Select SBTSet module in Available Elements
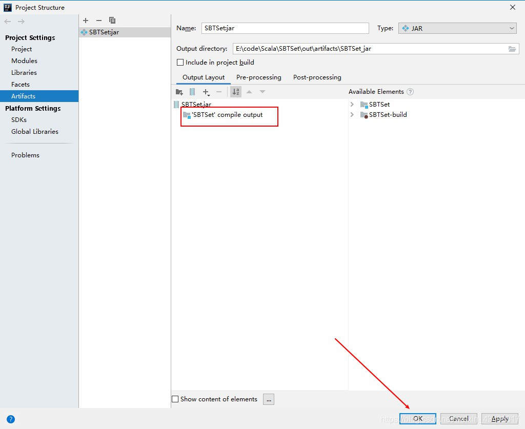The width and height of the screenshot is (525, 429). [375, 105]
